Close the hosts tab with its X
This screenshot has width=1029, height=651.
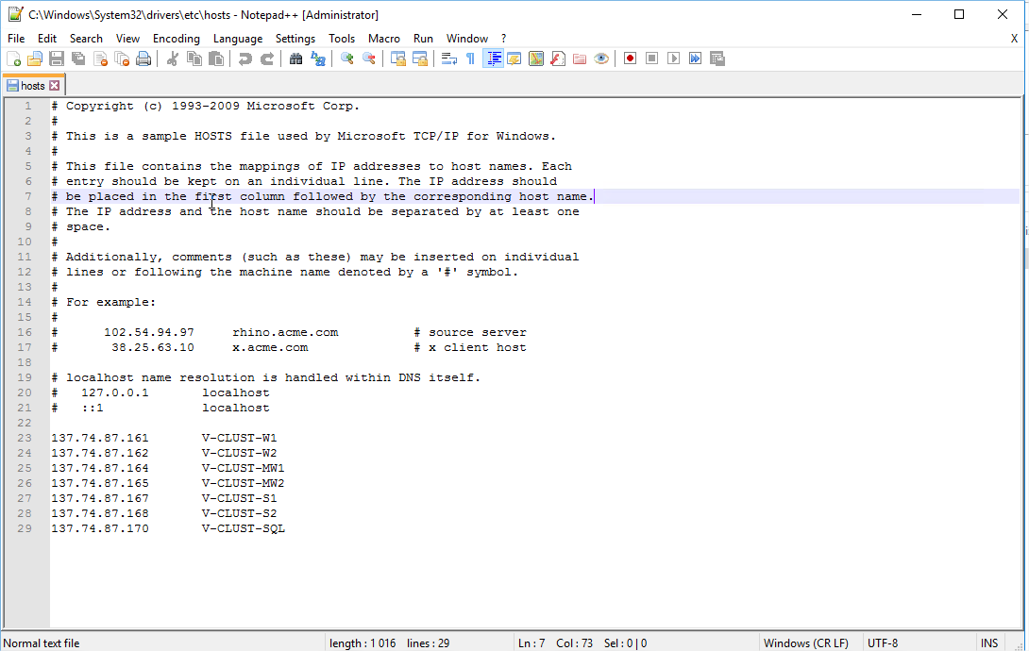click(x=55, y=86)
